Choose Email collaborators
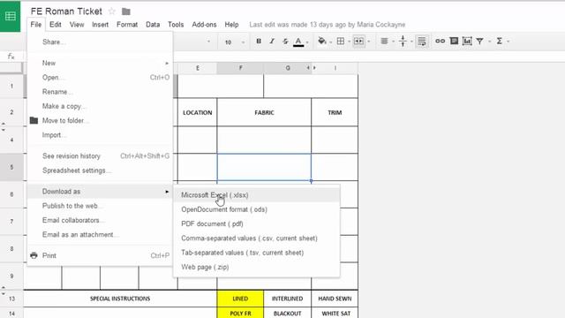This screenshot has height=318, width=565. (x=100, y=220)
